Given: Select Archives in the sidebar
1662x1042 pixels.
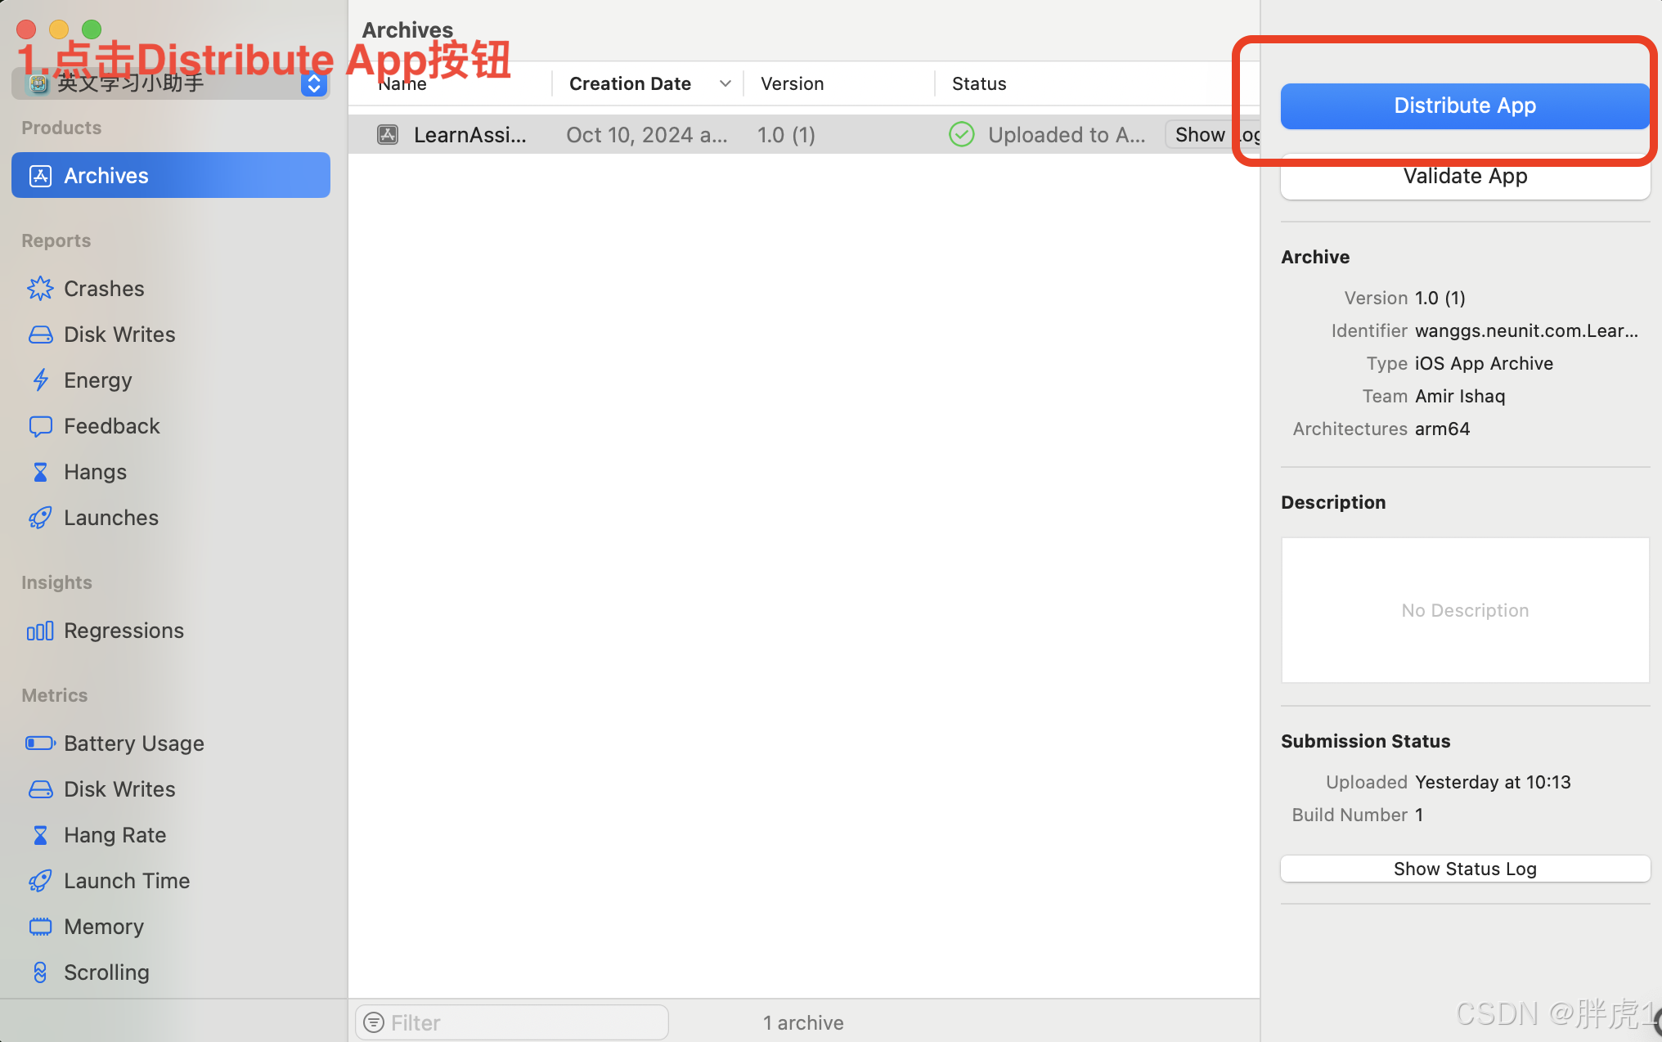Looking at the screenshot, I should click(171, 176).
